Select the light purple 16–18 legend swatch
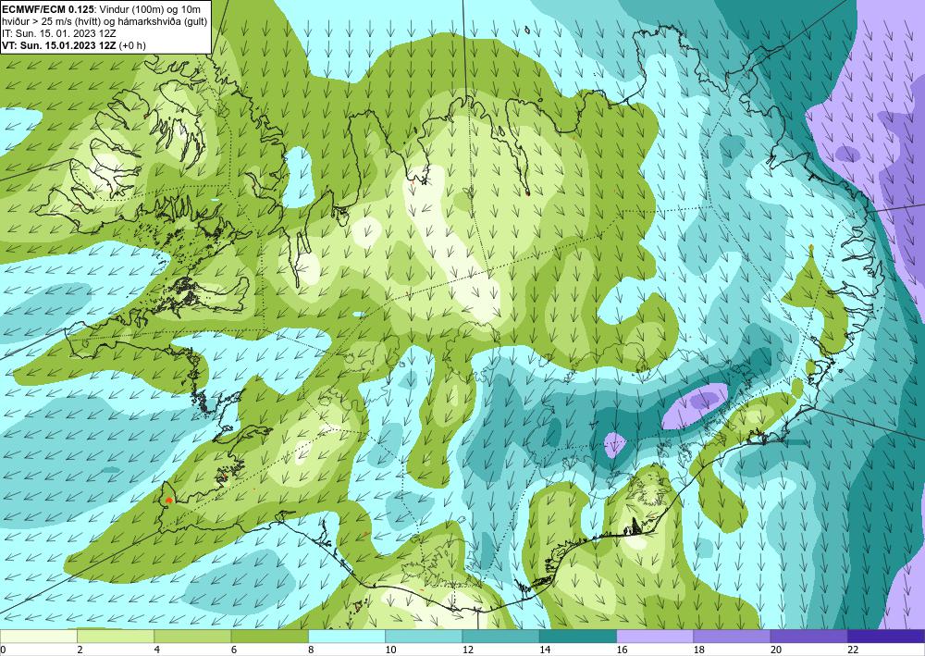This screenshot has width=925, height=656. pyautogui.click(x=655, y=636)
